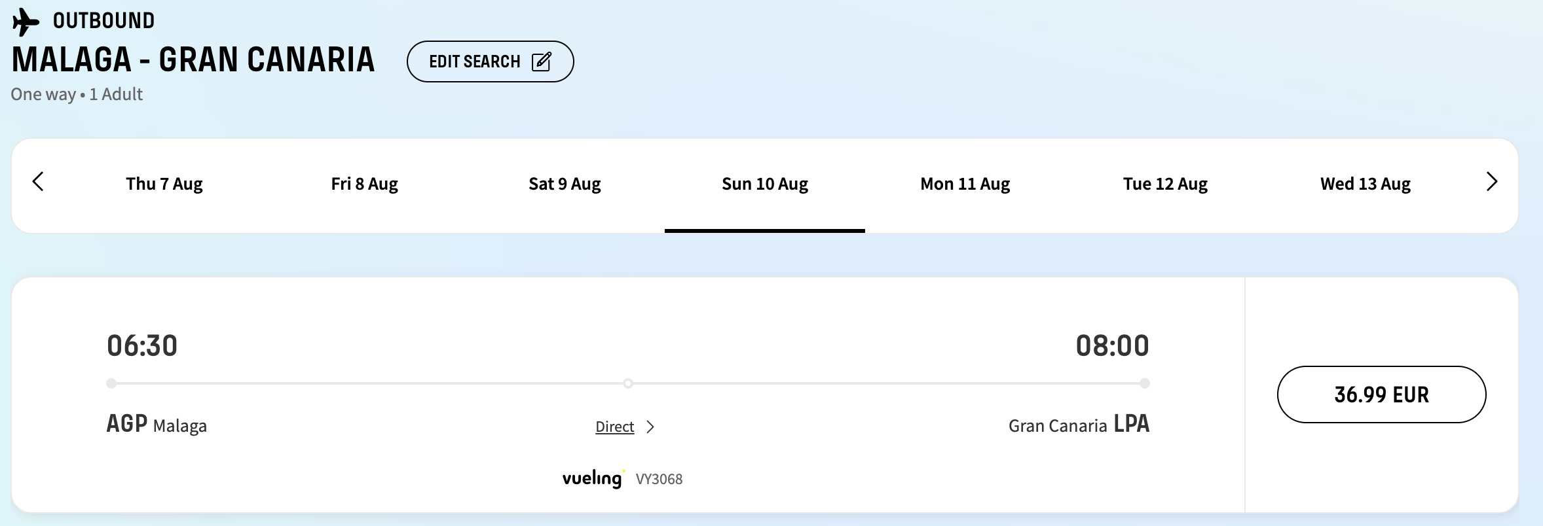The height and width of the screenshot is (526, 1543).
Task: Go to previous dates with left arrow
Action: click(x=38, y=182)
